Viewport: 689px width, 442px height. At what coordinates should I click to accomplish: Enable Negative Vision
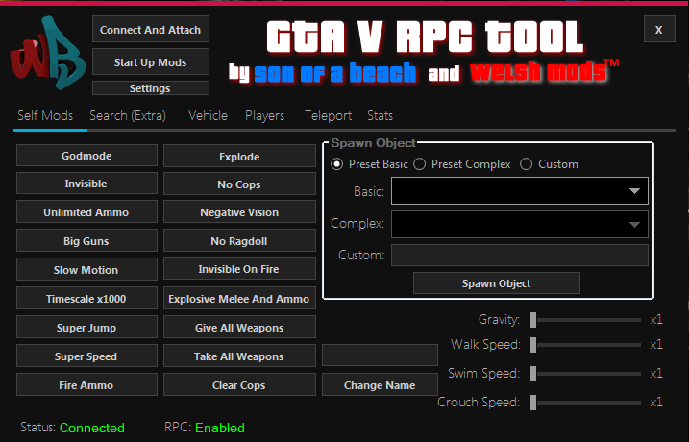239,212
